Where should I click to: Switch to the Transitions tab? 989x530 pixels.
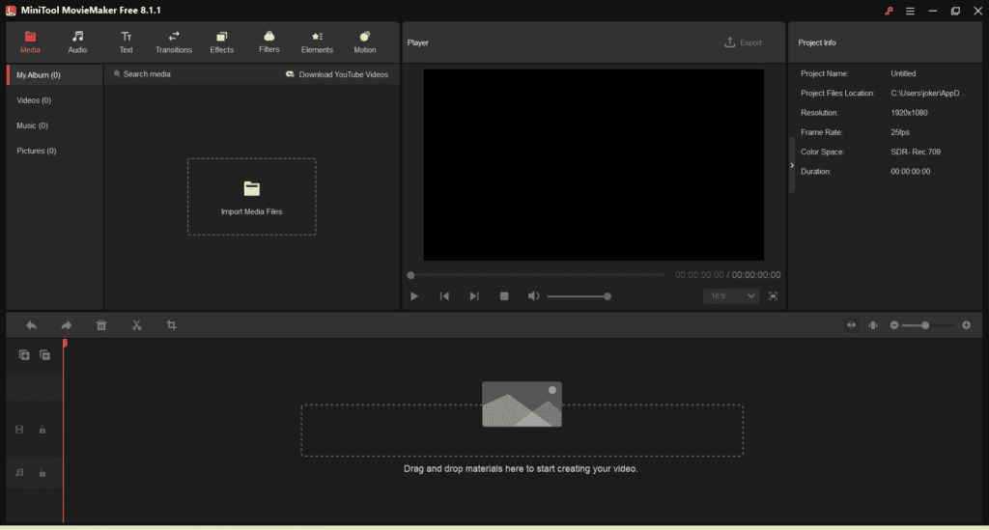coord(174,42)
